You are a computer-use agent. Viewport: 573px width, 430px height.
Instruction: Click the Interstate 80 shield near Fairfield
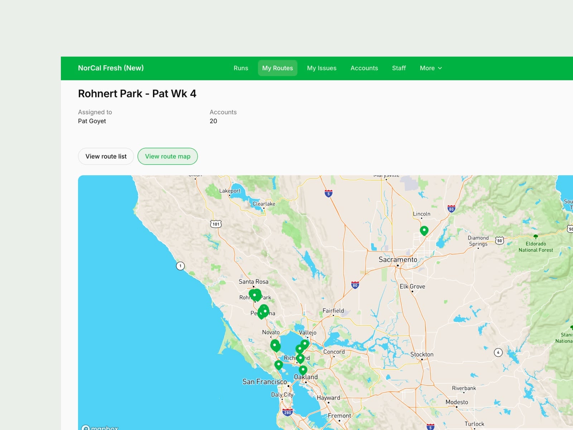[355, 285]
